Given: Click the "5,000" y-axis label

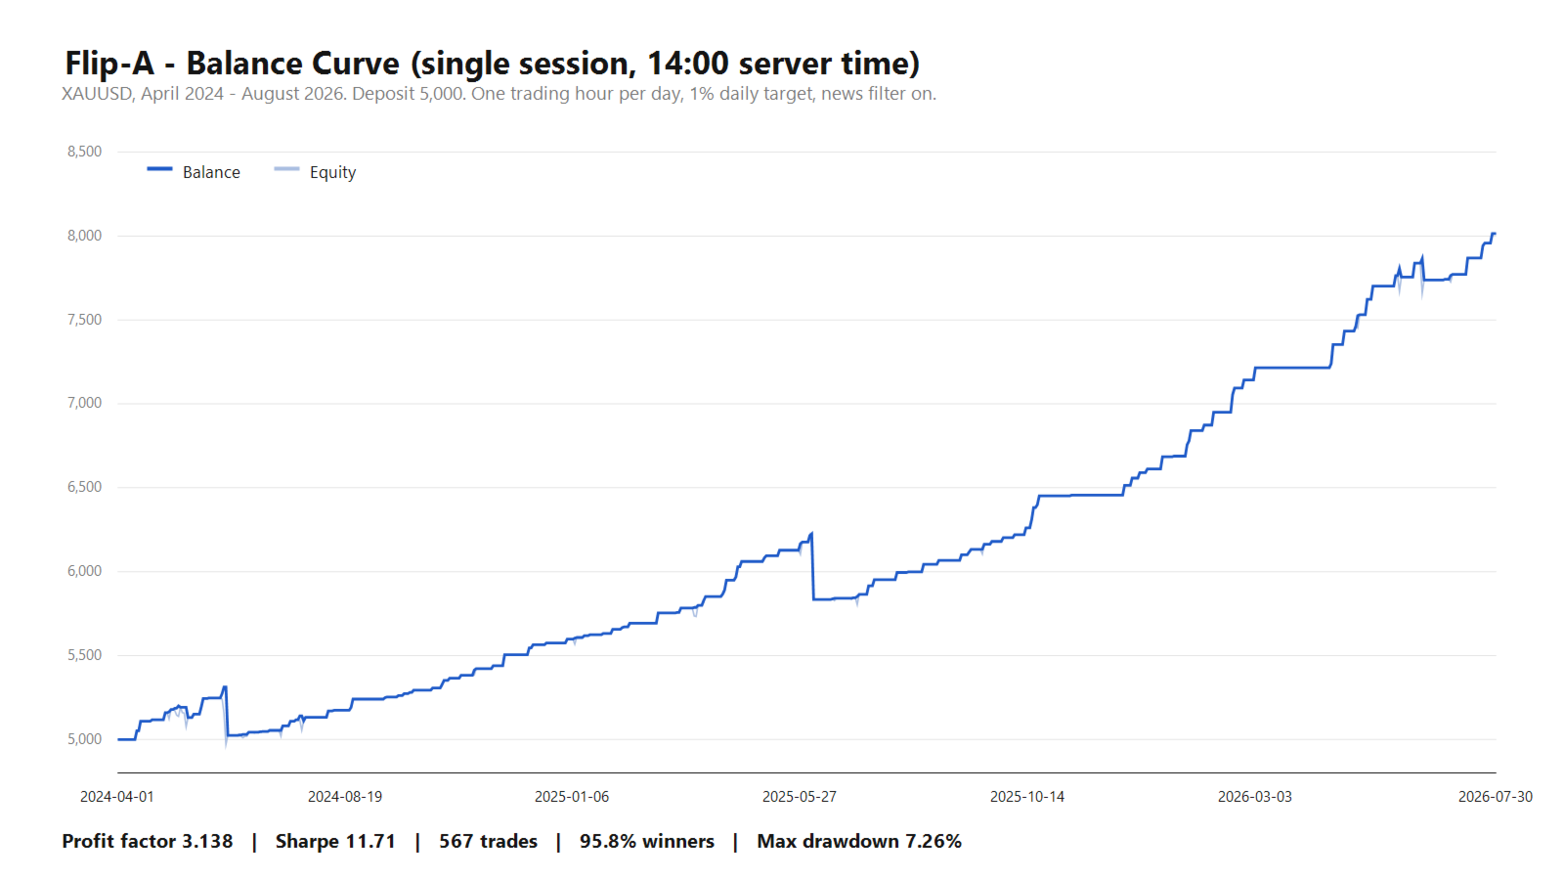Looking at the screenshot, I should click(84, 739).
